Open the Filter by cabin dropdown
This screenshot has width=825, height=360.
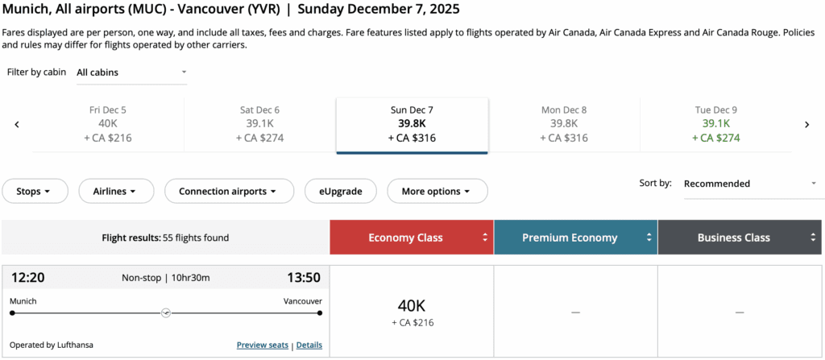pyautogui.click(x=131, y=72)
